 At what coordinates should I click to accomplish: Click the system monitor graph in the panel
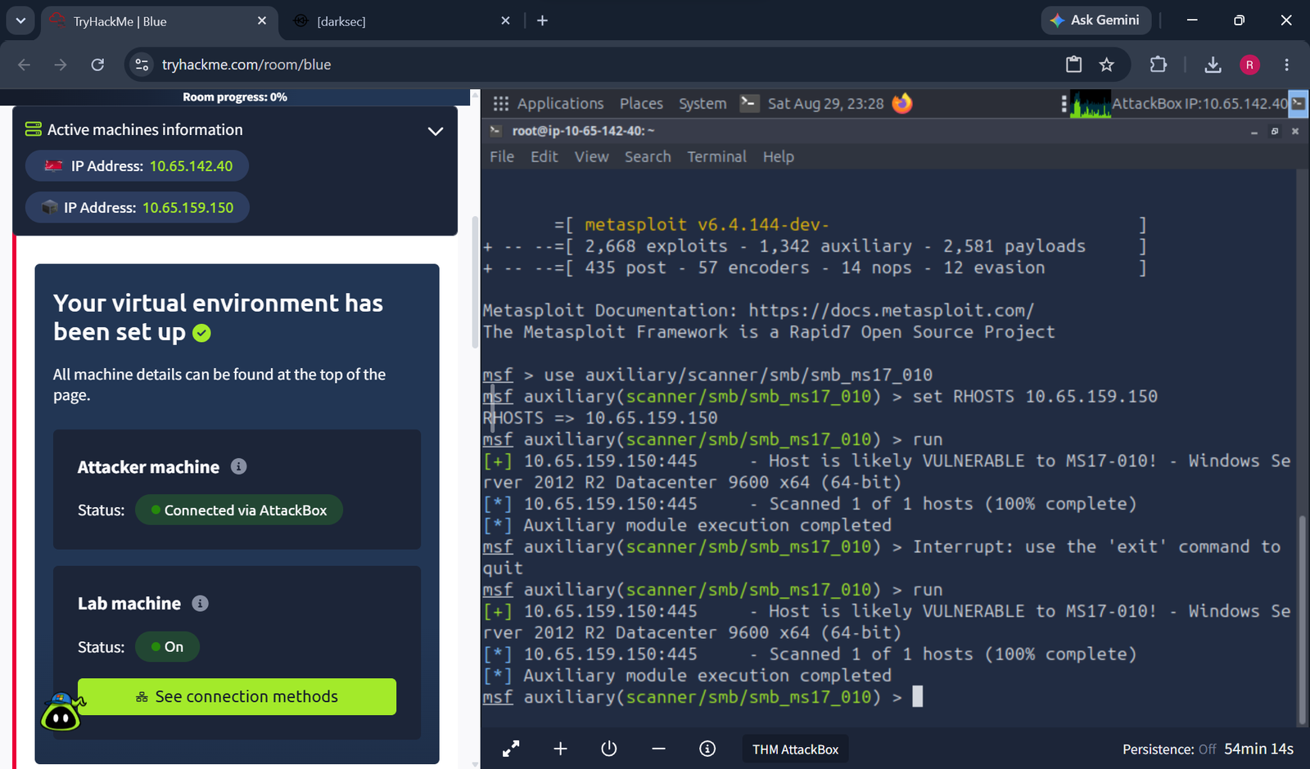(1091, 104)
